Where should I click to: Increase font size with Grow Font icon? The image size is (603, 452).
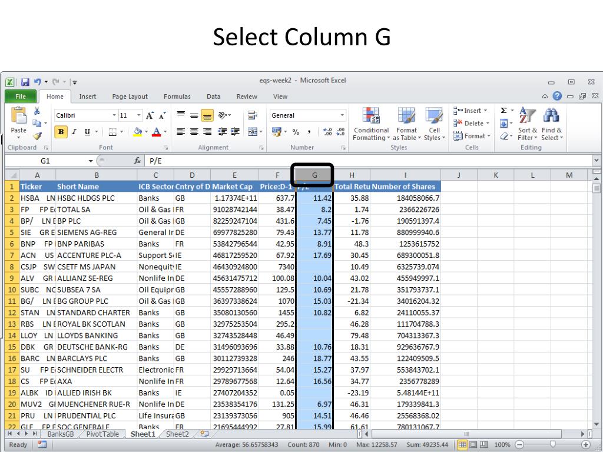(150, 115)
